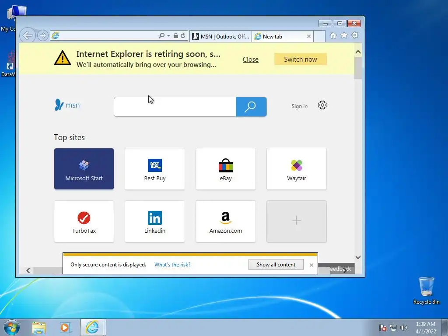Open the Wayfair top site tile
This screenshot has width=448, height=336.
297,169
